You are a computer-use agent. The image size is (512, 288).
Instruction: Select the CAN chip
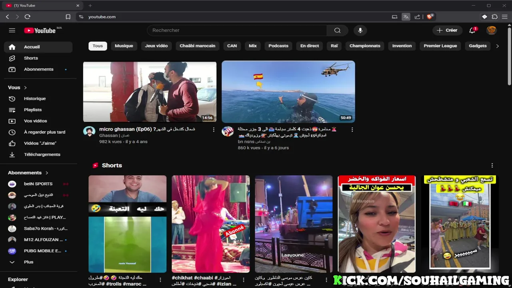pos(232,46)
